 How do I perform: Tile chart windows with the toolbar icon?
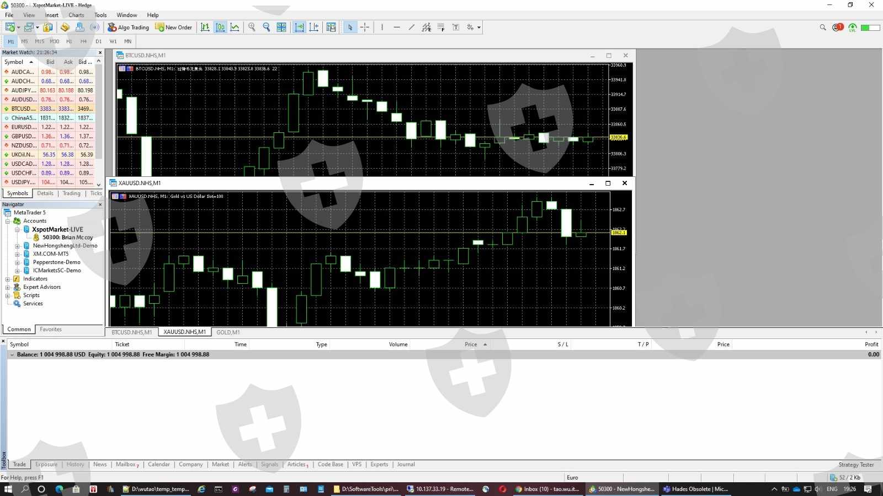click(x=281, y=27)
